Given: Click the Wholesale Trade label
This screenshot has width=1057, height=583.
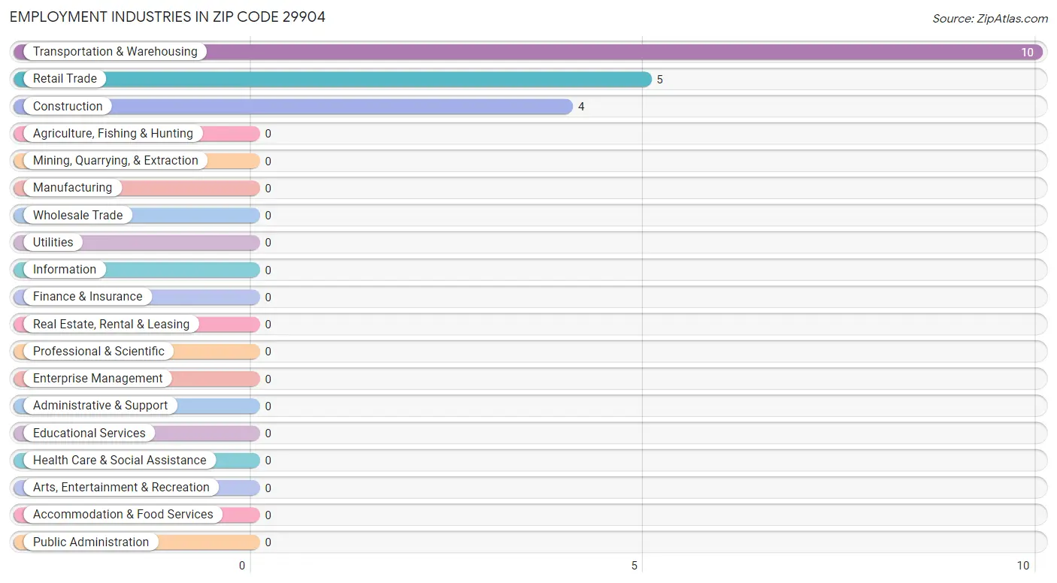Looking at the screenshot, I should (x=77, y=215).
